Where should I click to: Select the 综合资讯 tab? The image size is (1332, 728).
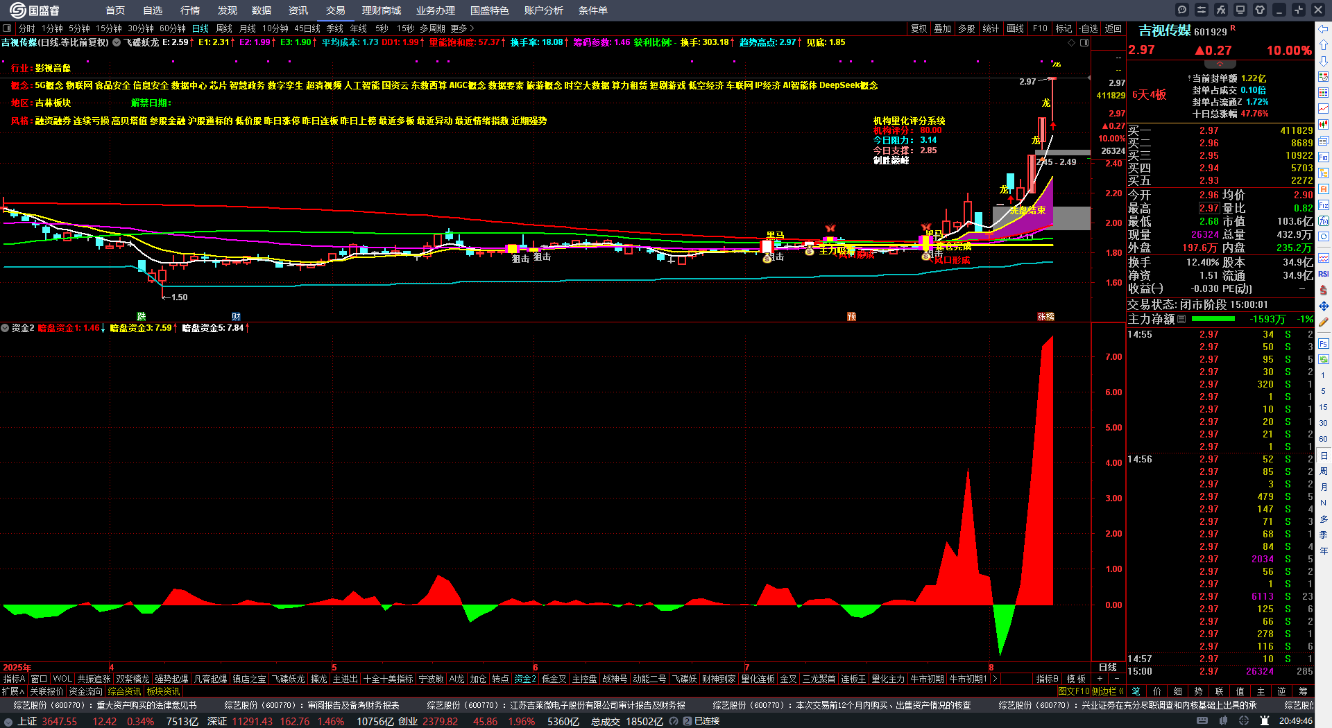pyautogui.click(x=124, y=691)
